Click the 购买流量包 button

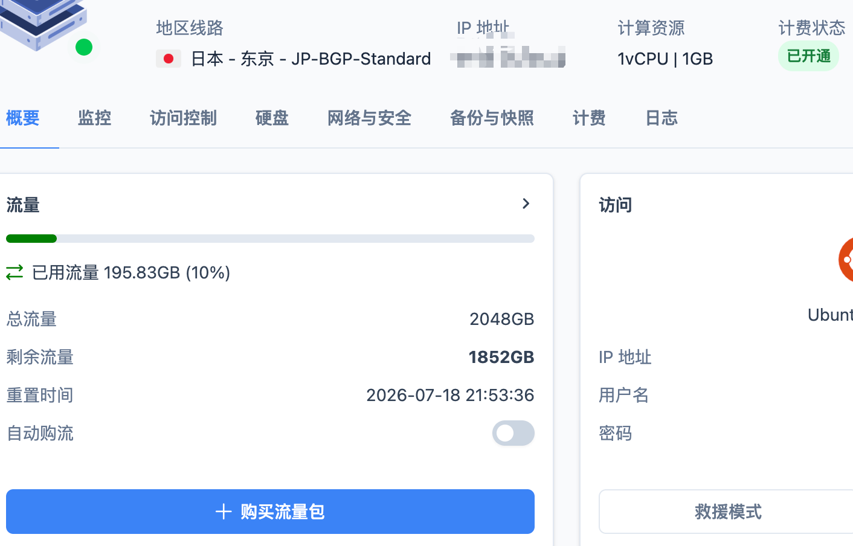(x=270, y=512)
